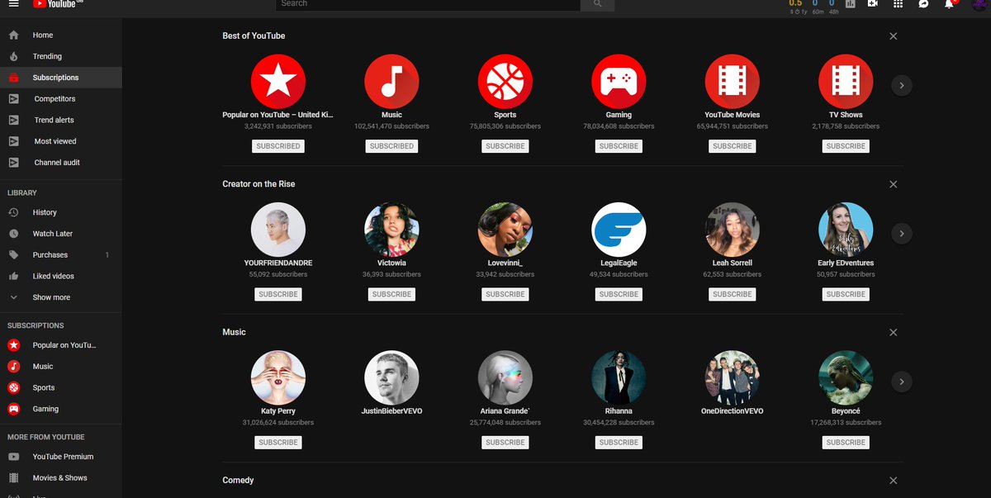The width and height of the screenshot is (991, 498).
Task: Open the hamburger guide menu
Action: (14, 4)
